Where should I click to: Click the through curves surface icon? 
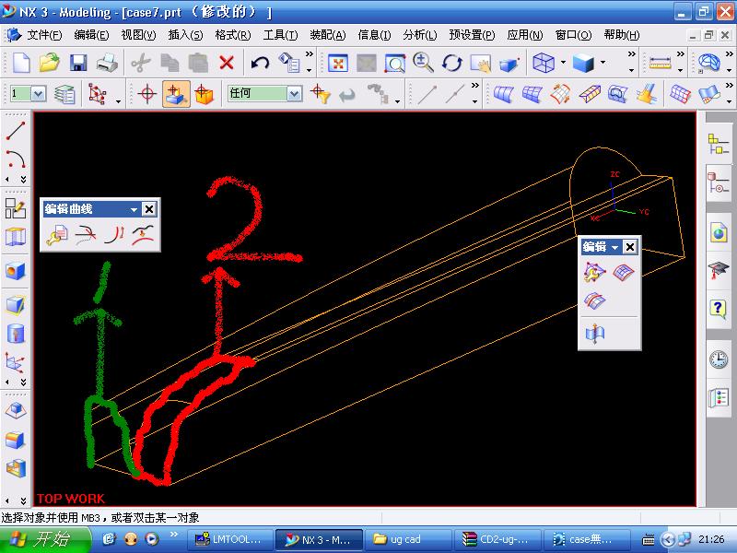(x=532, y=94)
